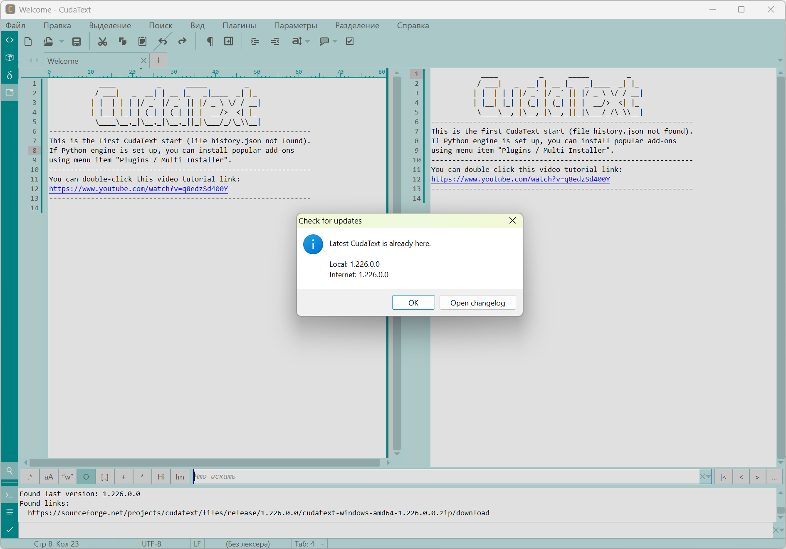Click the New file toolbar icon
Viewport: 786px width, 549px height.
click(x=28, y=42)
